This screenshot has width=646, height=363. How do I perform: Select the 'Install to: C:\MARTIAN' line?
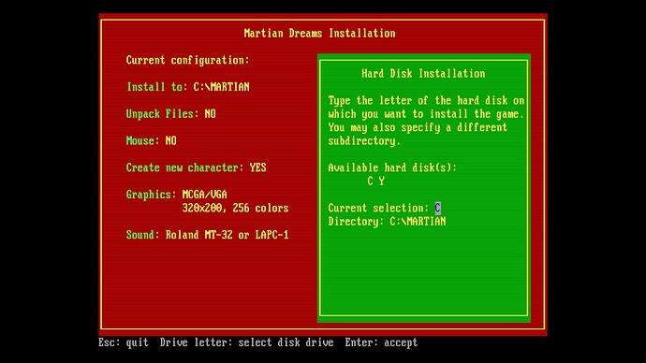188,87
